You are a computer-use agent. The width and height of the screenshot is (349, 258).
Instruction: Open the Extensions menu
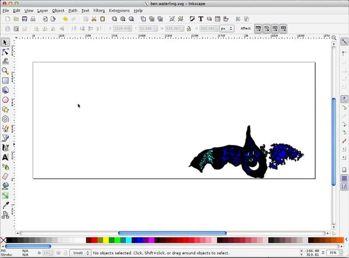(x=119, y=11)
